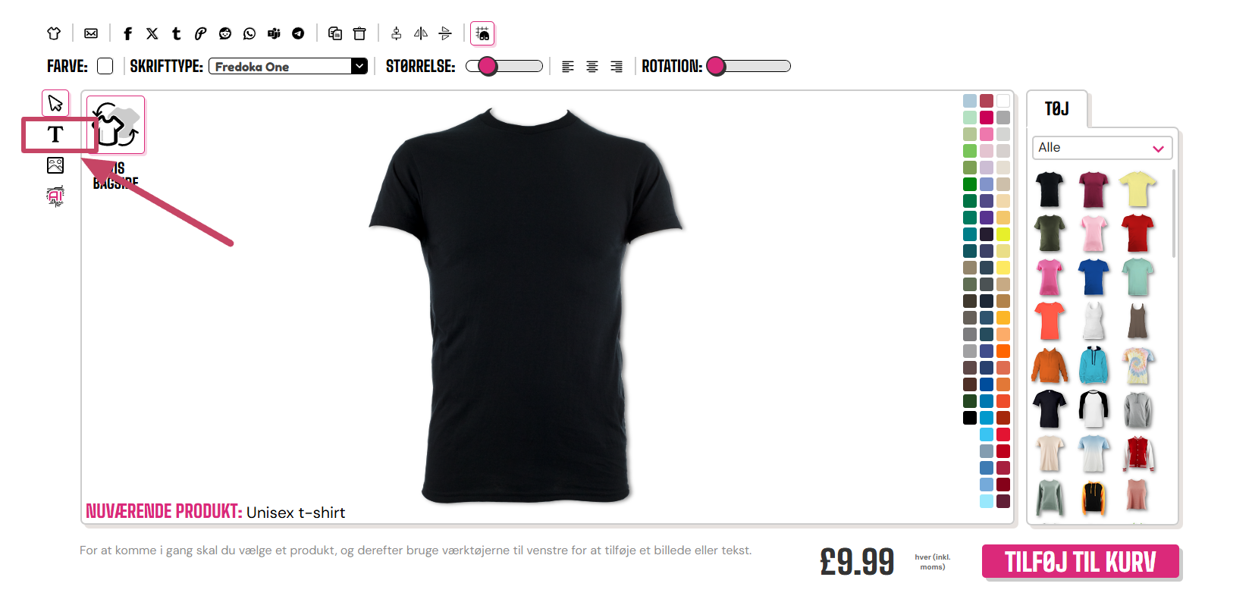Open the add image tool
Viewport: 1252px width, 596px height.
pos(55,165)
